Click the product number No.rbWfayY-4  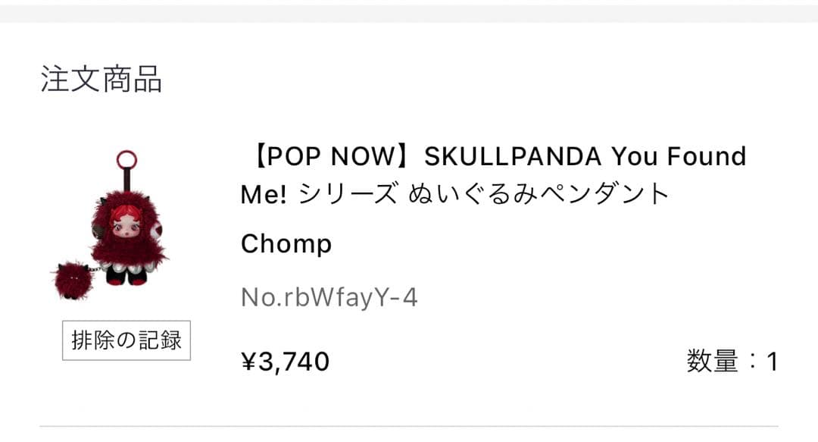pos(329,298)
